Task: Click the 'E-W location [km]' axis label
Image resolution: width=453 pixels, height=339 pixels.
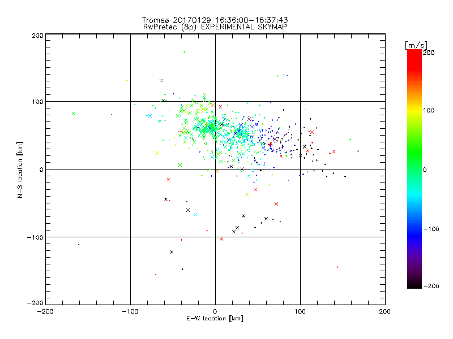Action: [x=215, y=318]
